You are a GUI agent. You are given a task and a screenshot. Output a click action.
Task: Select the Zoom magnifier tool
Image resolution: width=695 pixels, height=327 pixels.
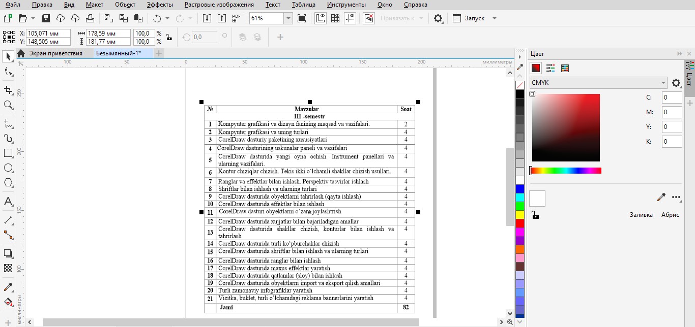pyautogui.click(x=8, y=105)
